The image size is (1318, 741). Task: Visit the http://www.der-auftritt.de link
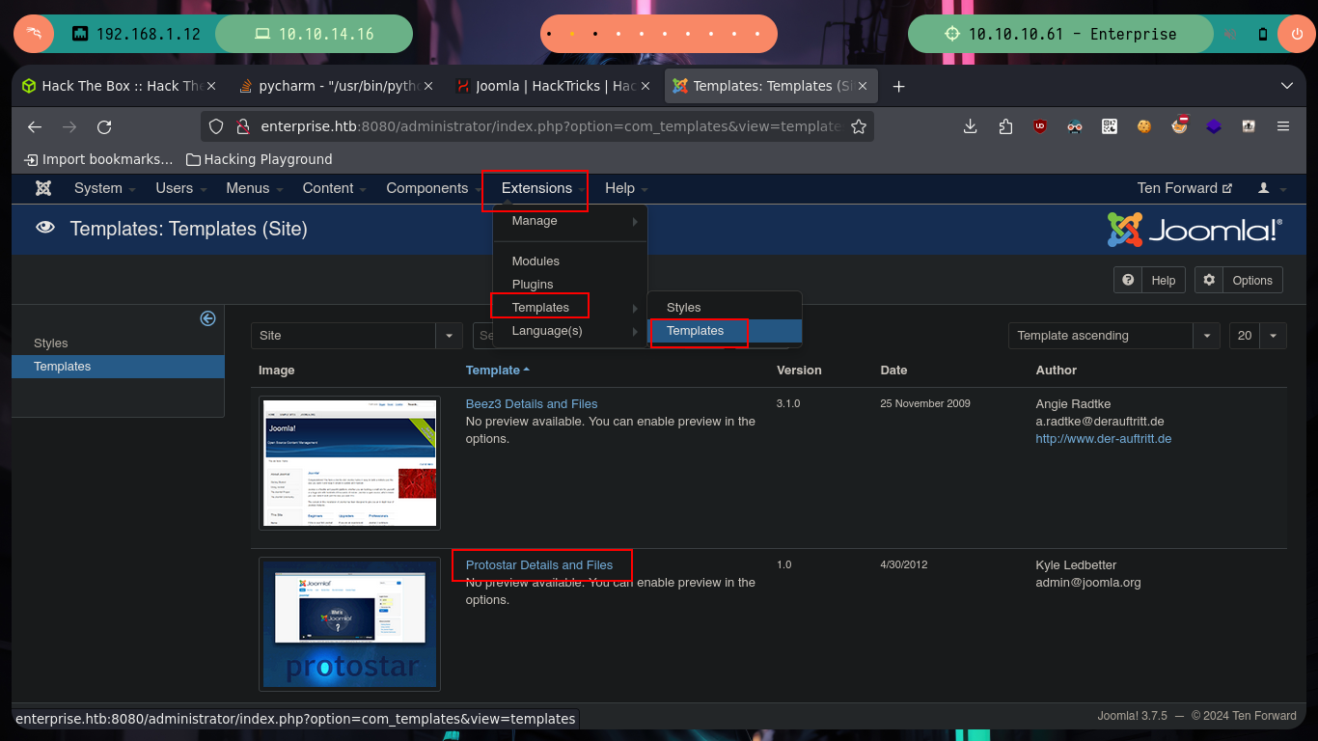pos(1103,439)
